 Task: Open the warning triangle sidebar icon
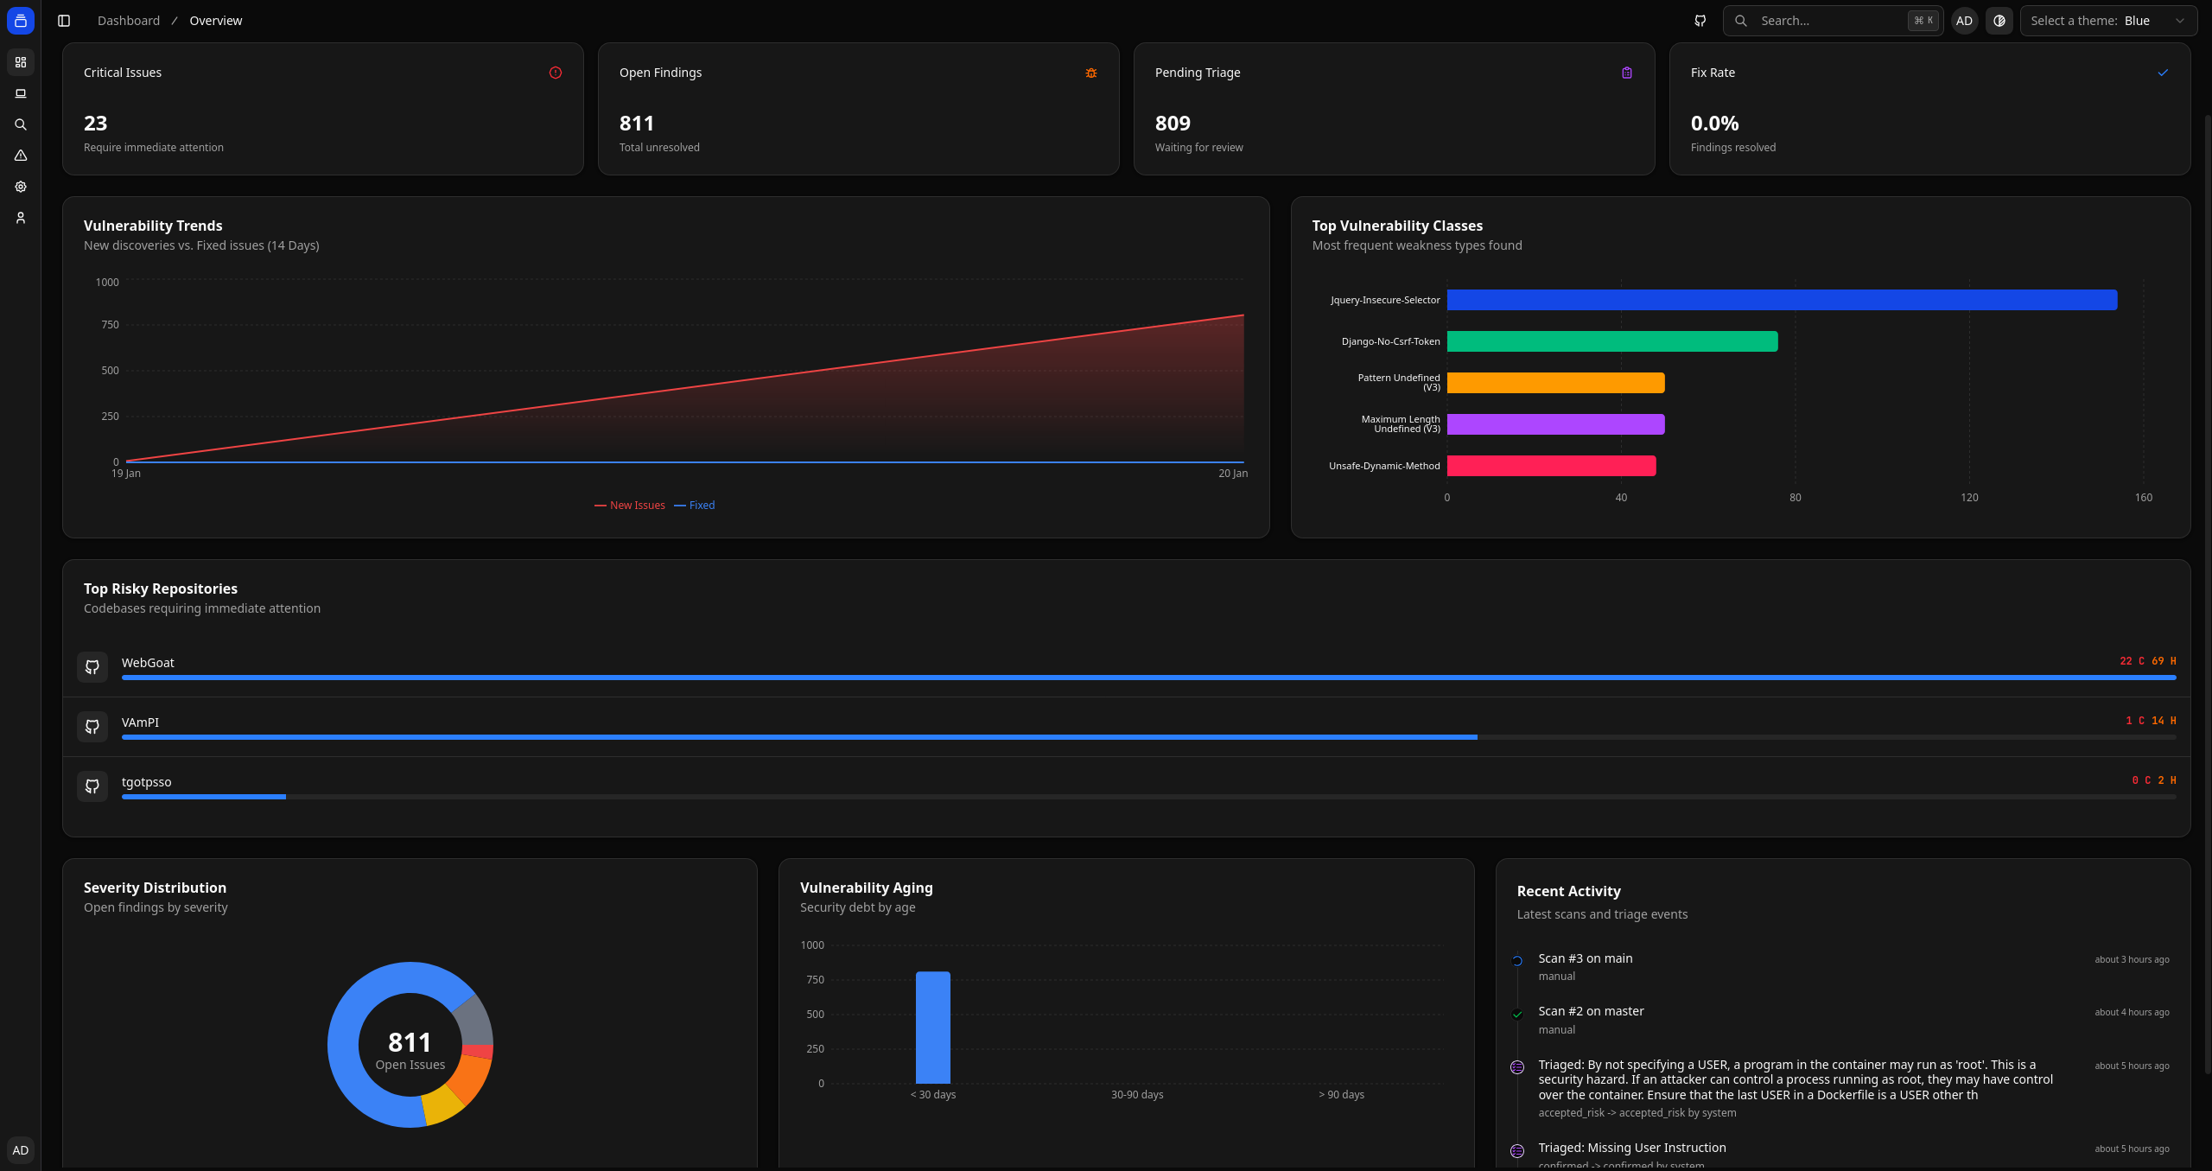tap(21, 156)
